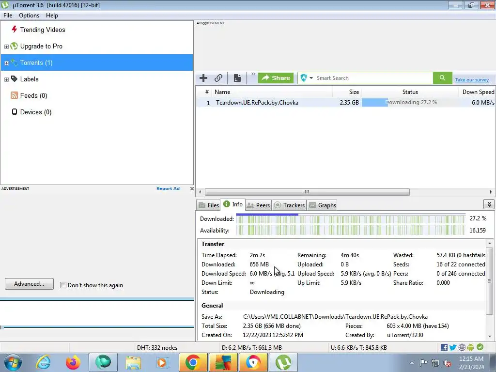Screen dimensions: 496x372
Task: Sort by the Name column header
Action: pyautogui.click(x=272, y=92)
